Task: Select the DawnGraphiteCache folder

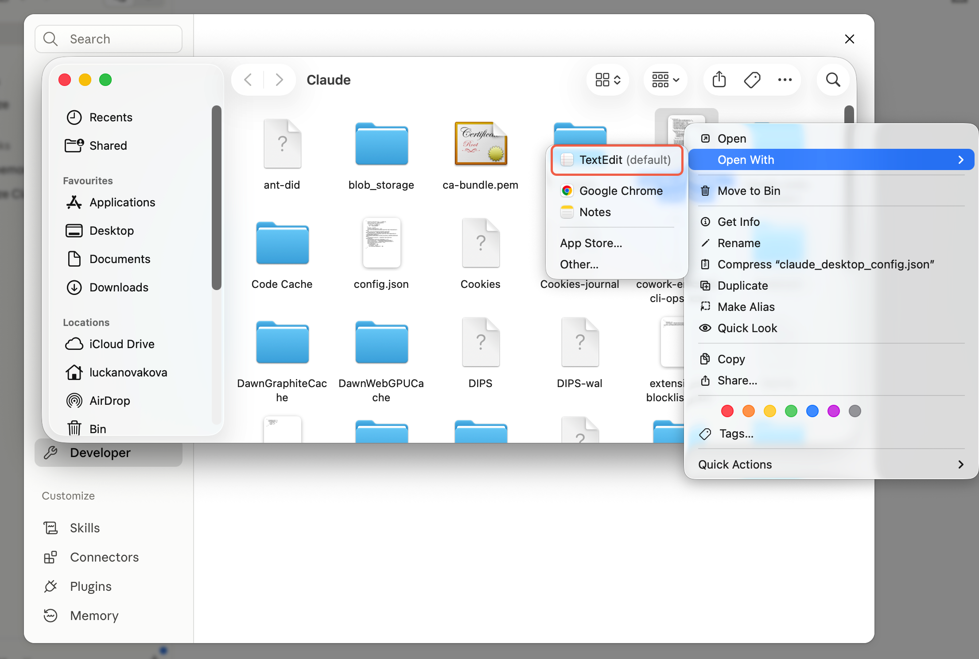Action: (282, 342)
